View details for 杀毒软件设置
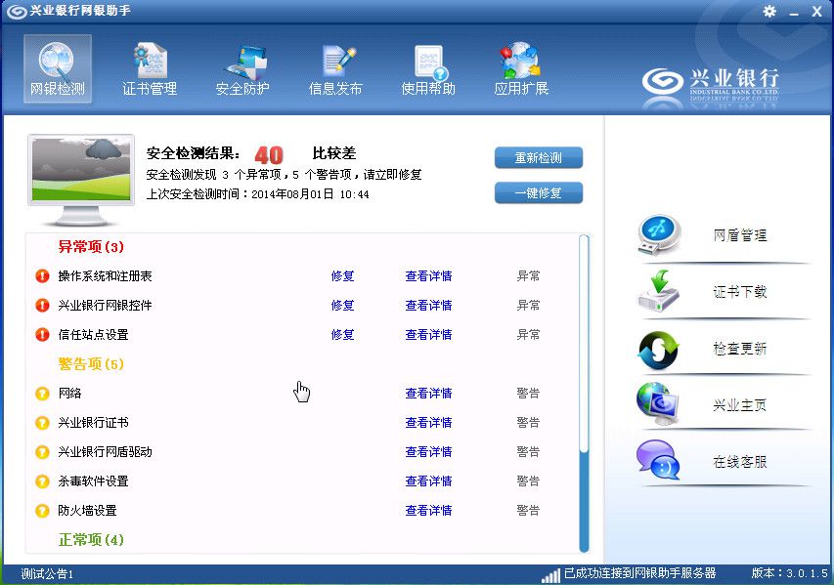Screen dimensions: 834x585 coord(428,481)
